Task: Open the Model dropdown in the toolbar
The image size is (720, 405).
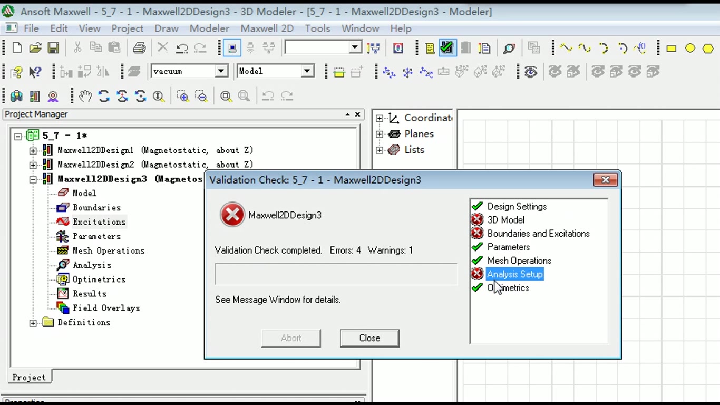Action: 307,71
